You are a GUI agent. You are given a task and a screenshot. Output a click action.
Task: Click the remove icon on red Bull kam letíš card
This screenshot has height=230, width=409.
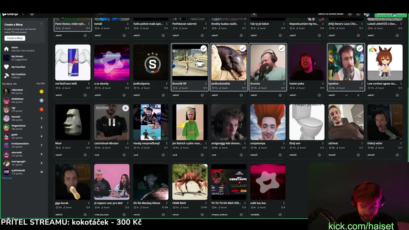(x=85, y=95)
